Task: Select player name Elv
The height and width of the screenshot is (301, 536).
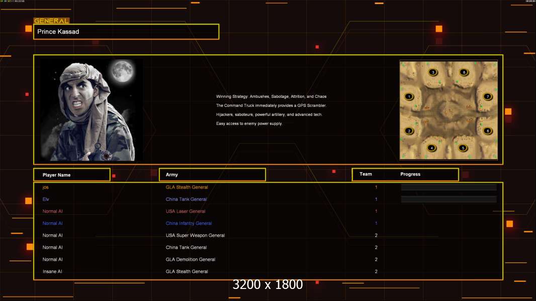Action: tap(46, 199)
